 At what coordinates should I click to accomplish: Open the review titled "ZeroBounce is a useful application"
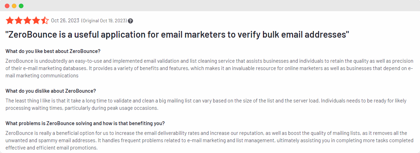click(x=177, y=35)
